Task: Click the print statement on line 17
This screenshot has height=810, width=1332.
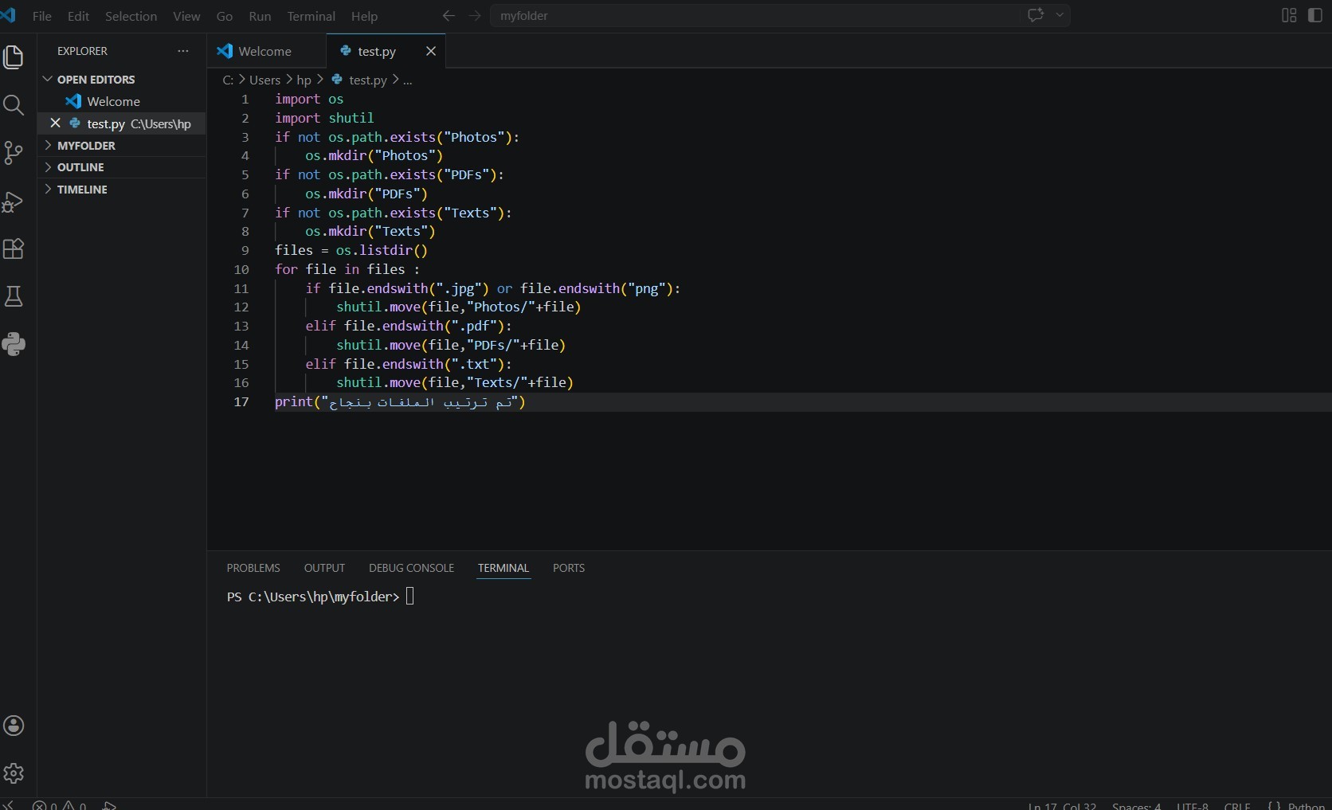Action: (400, 402)
